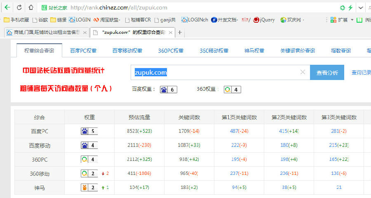The height and width of the screenshot is (198, 371).
Task: Open the ganji共 bookmark
Action: 165,20
